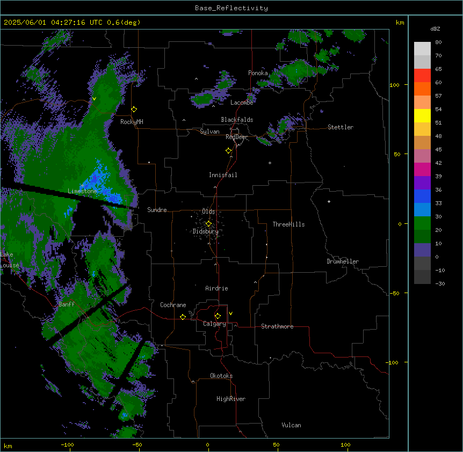Viewport: 463px width, 452px height.
Task: Click the Drumheller city label
Action: click(x=343, y=261)
